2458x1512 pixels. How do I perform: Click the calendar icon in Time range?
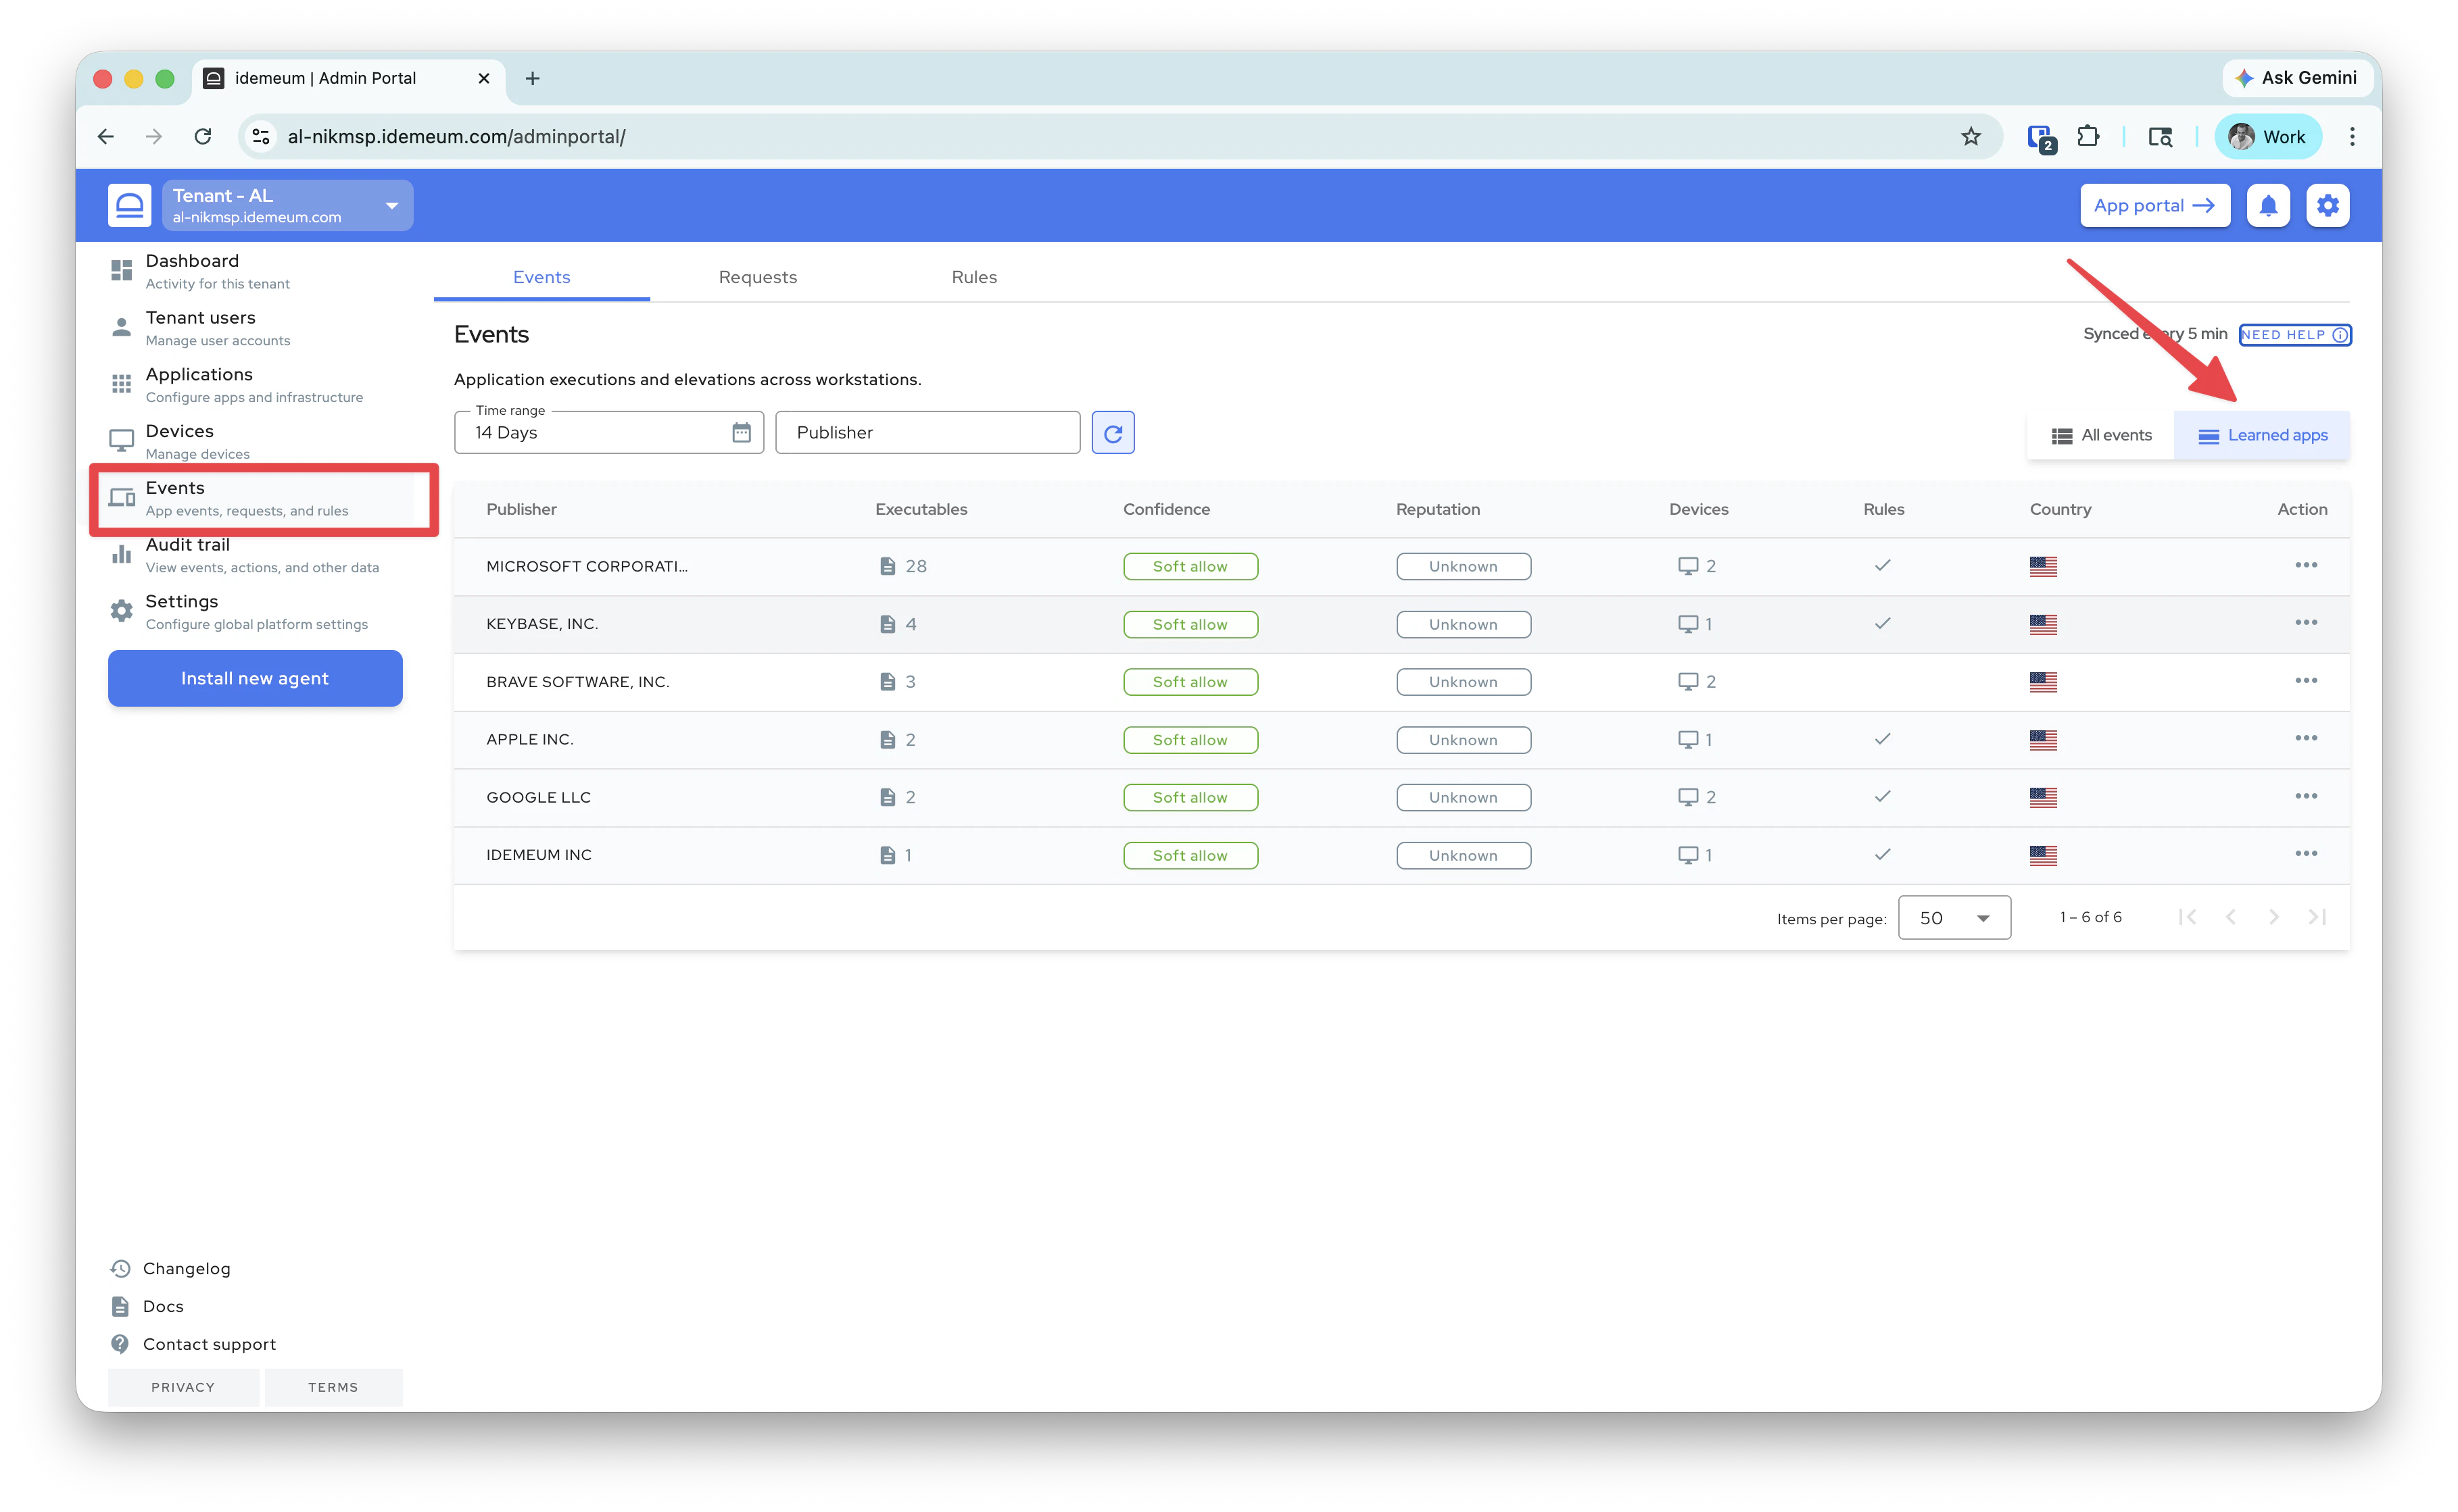click(x=742, y=433)
